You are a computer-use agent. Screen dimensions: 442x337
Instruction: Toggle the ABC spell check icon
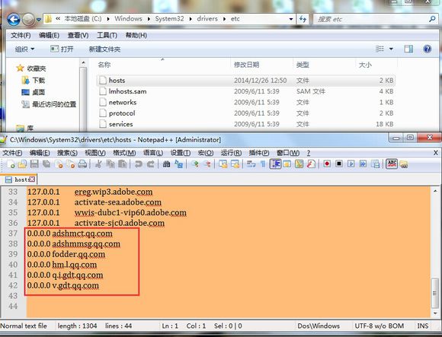pos(392,164)
